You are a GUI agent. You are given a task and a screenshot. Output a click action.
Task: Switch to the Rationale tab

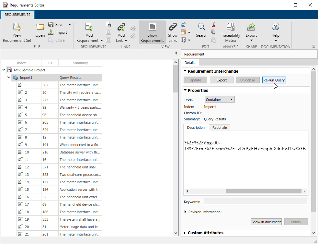220,128
